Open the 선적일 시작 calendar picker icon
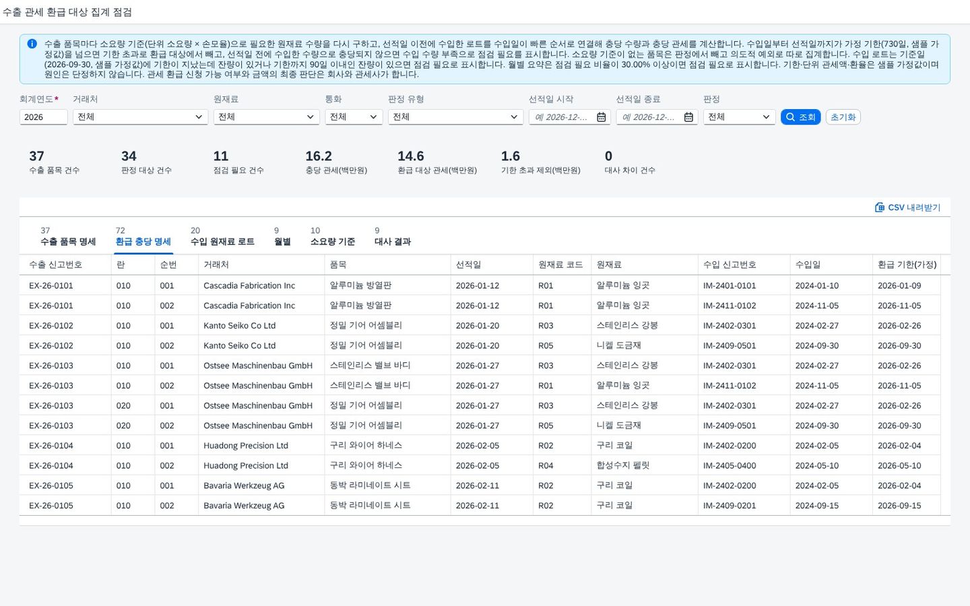Image resolution: width=970 pixels, height=606 pixels. pos(602,117)
